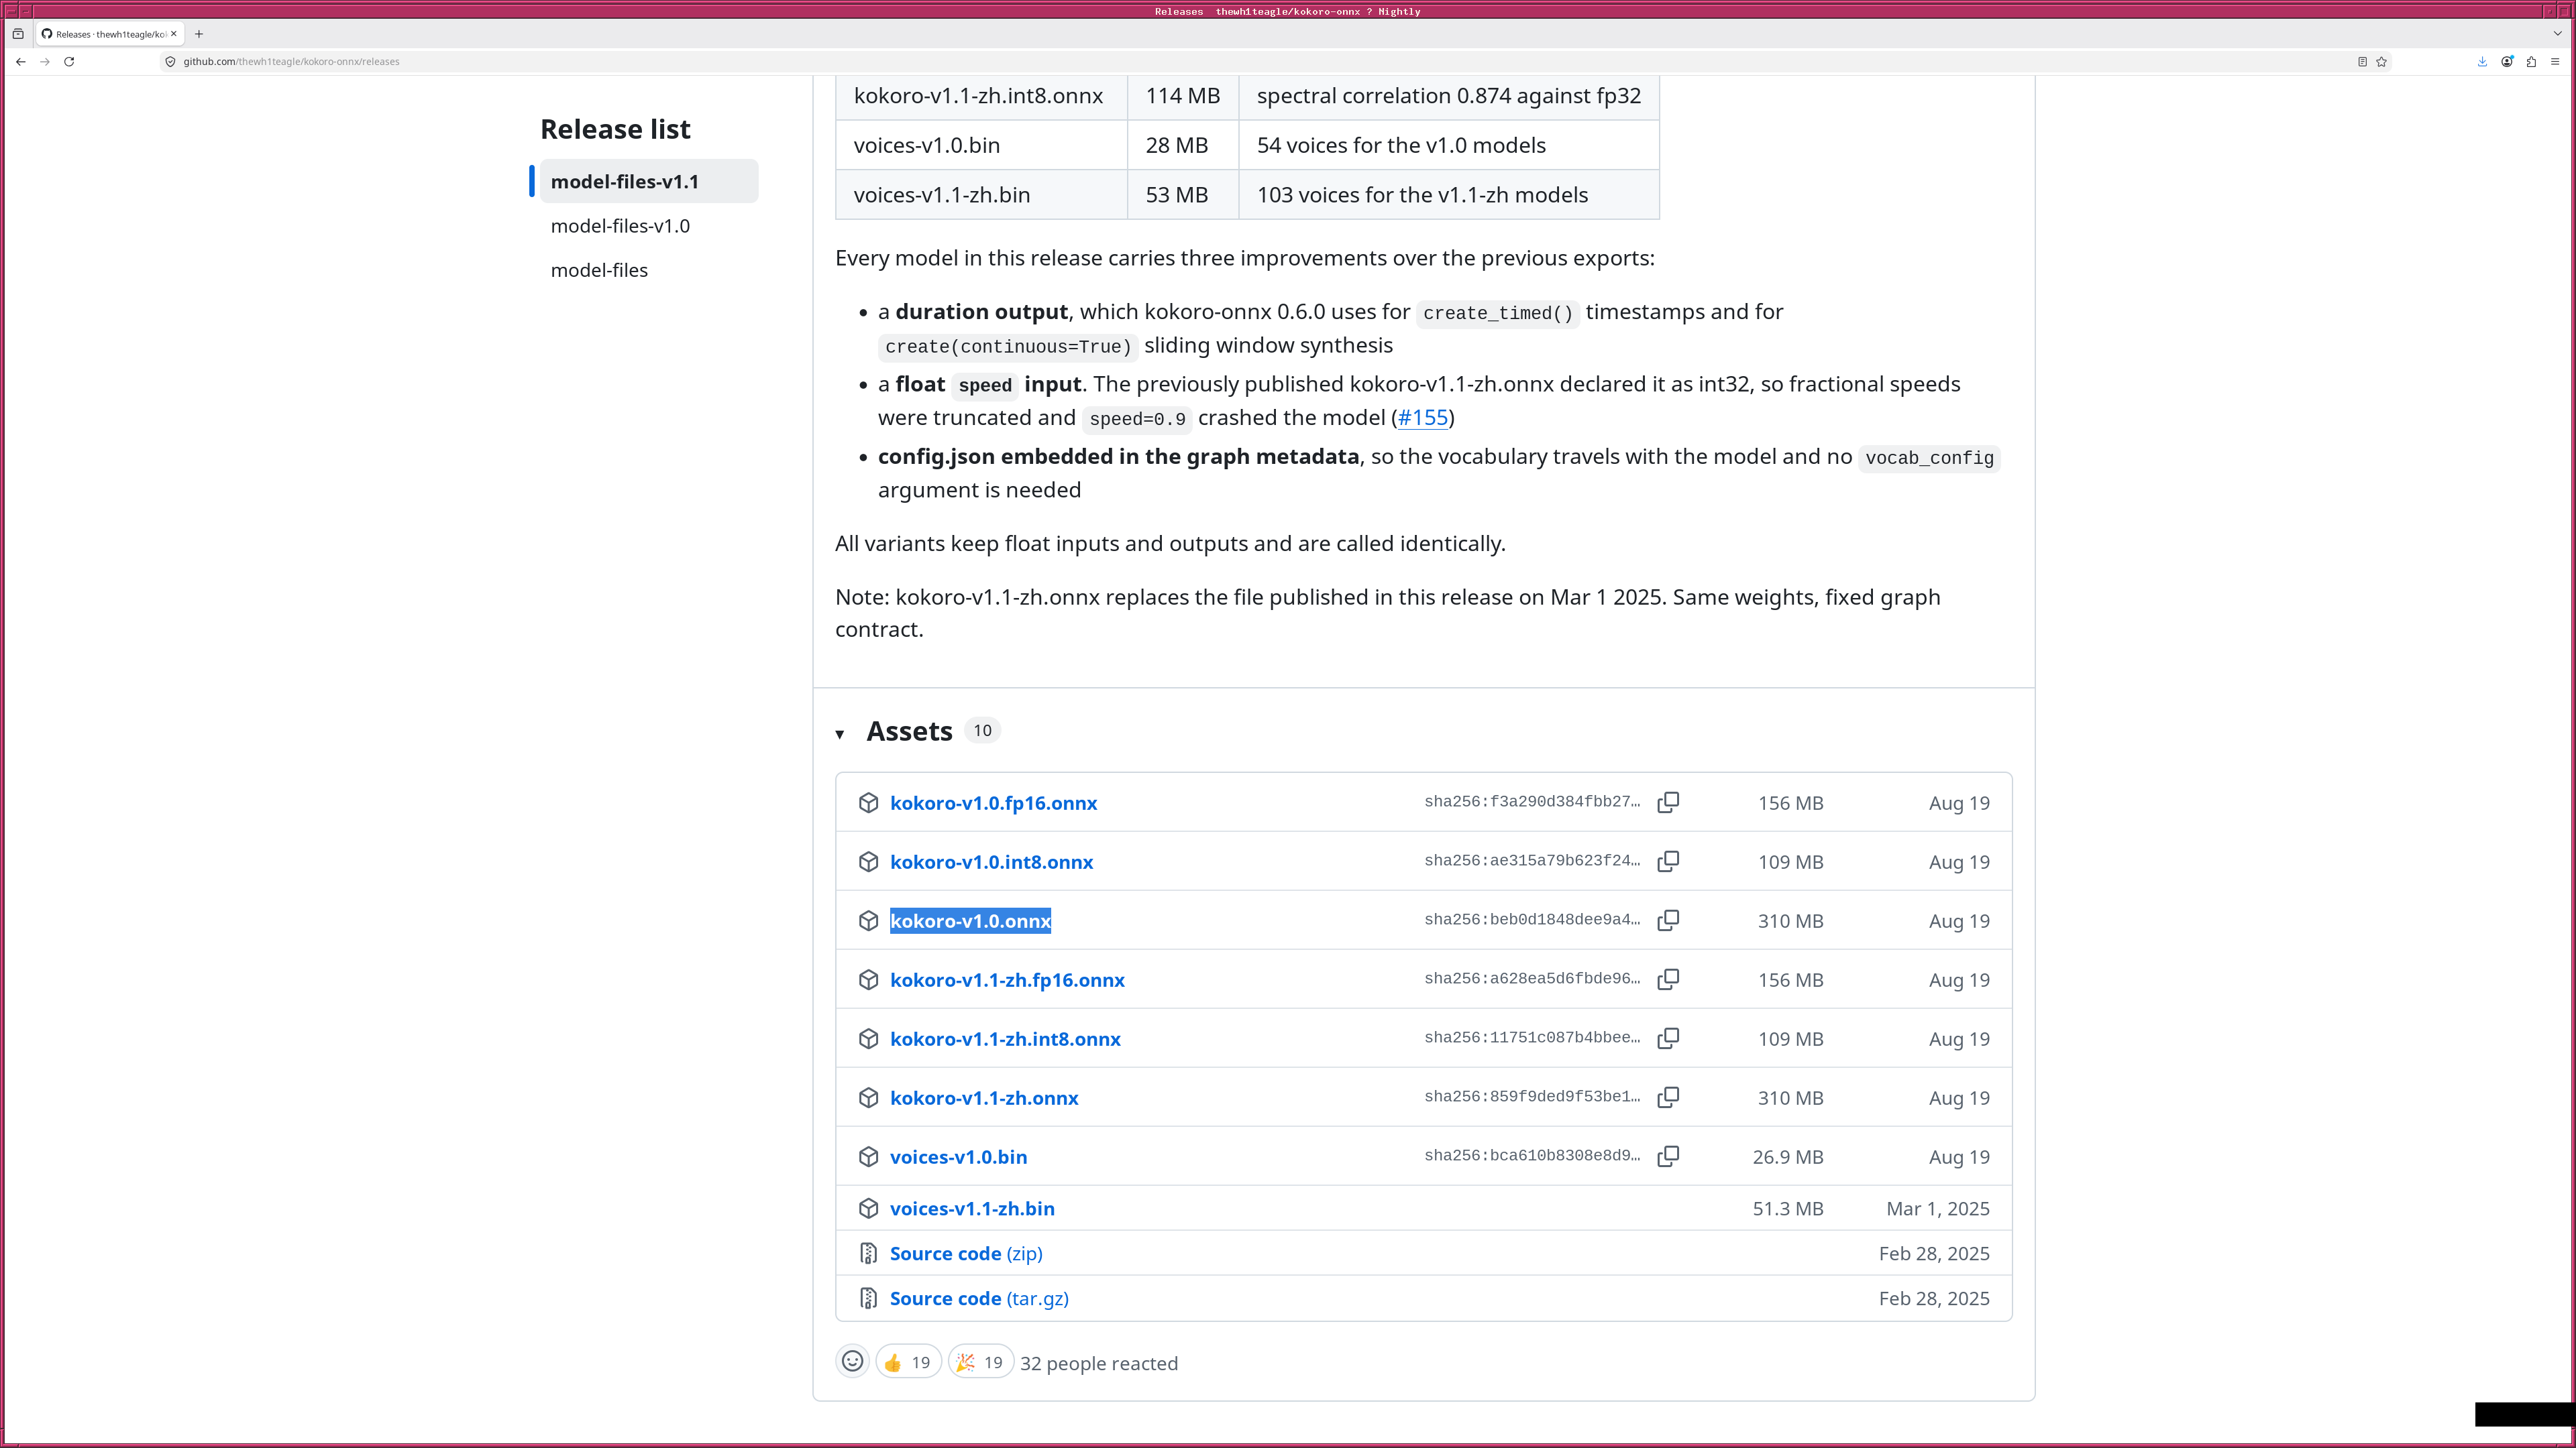The image size is (2576, 1448).
Task: Toggle the thumbs up reaction
Action: 908,1362
